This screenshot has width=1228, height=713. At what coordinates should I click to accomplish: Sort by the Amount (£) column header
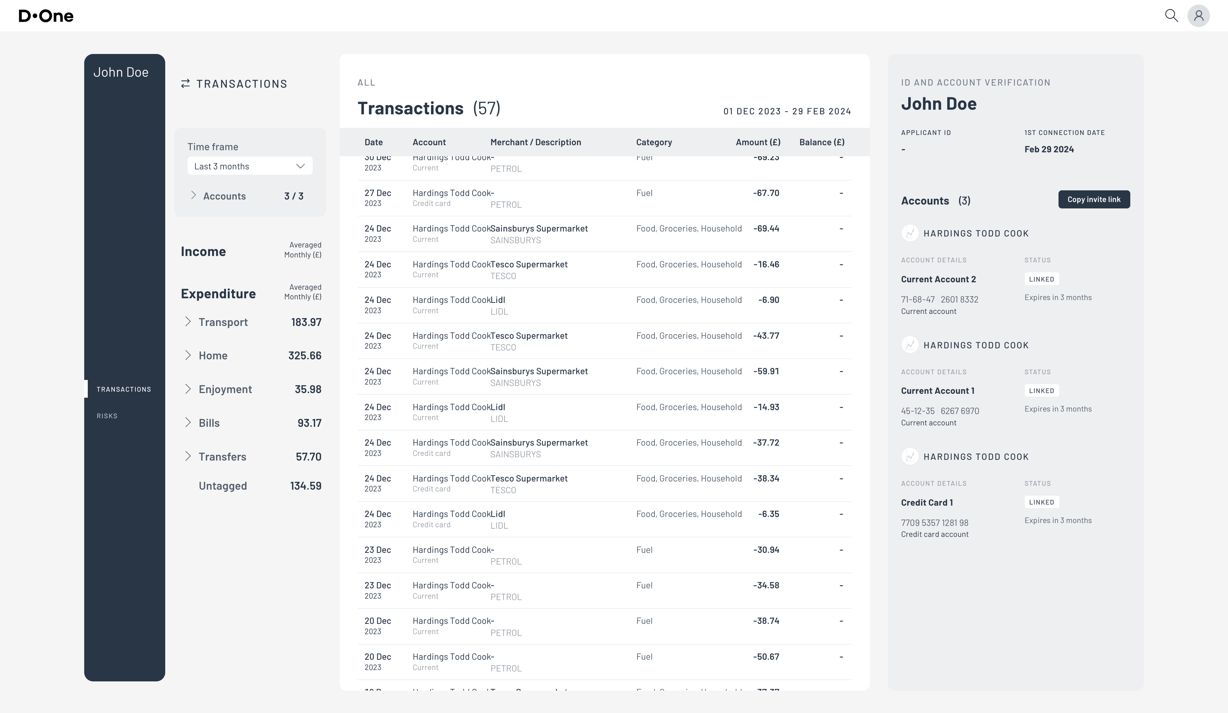click(x=758, y=142)
